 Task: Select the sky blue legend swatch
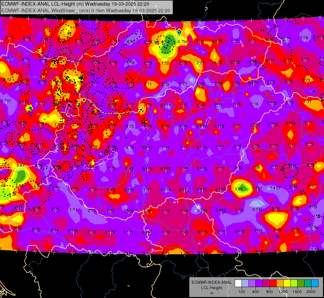pyautogui.click(x=315, y=283)
